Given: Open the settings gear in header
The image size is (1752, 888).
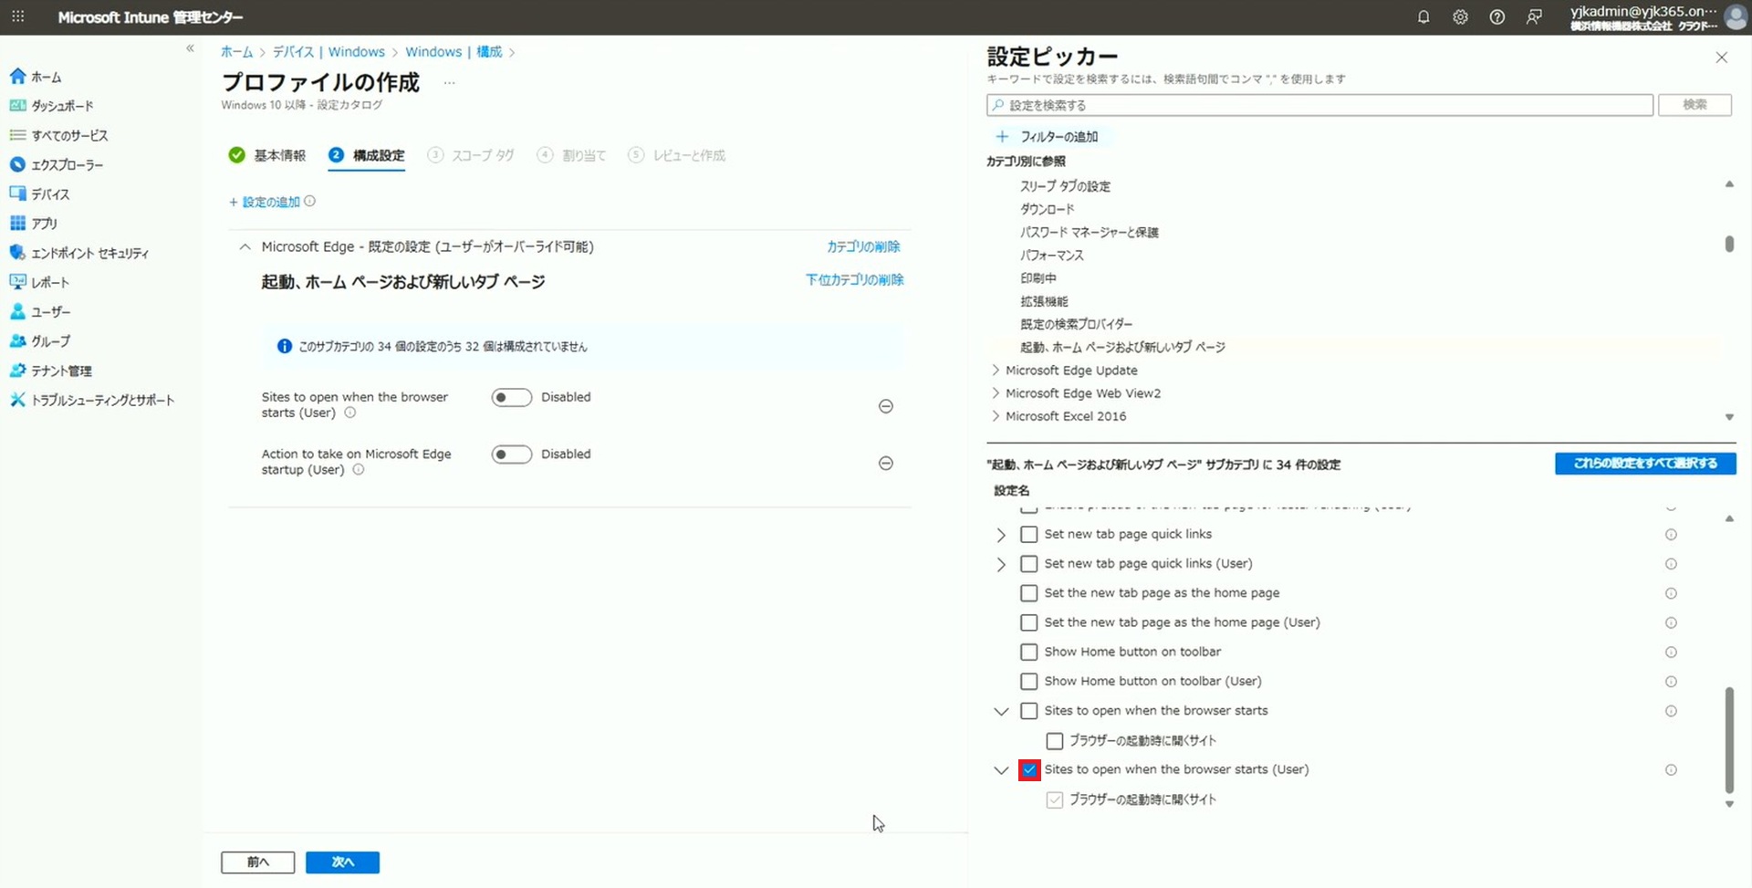Looking at the screenshot, I should pos(1460,17).
